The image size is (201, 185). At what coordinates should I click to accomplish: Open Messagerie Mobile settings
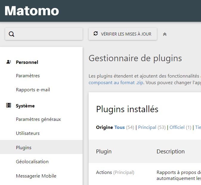(36, 176)
